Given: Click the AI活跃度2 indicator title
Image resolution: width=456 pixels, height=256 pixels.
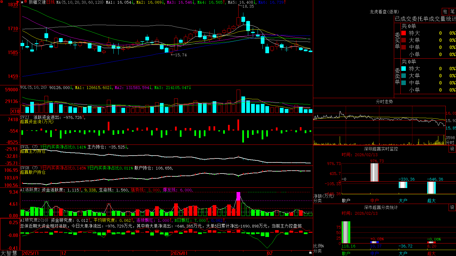Looking at the screenshot, I should point(30,190).
